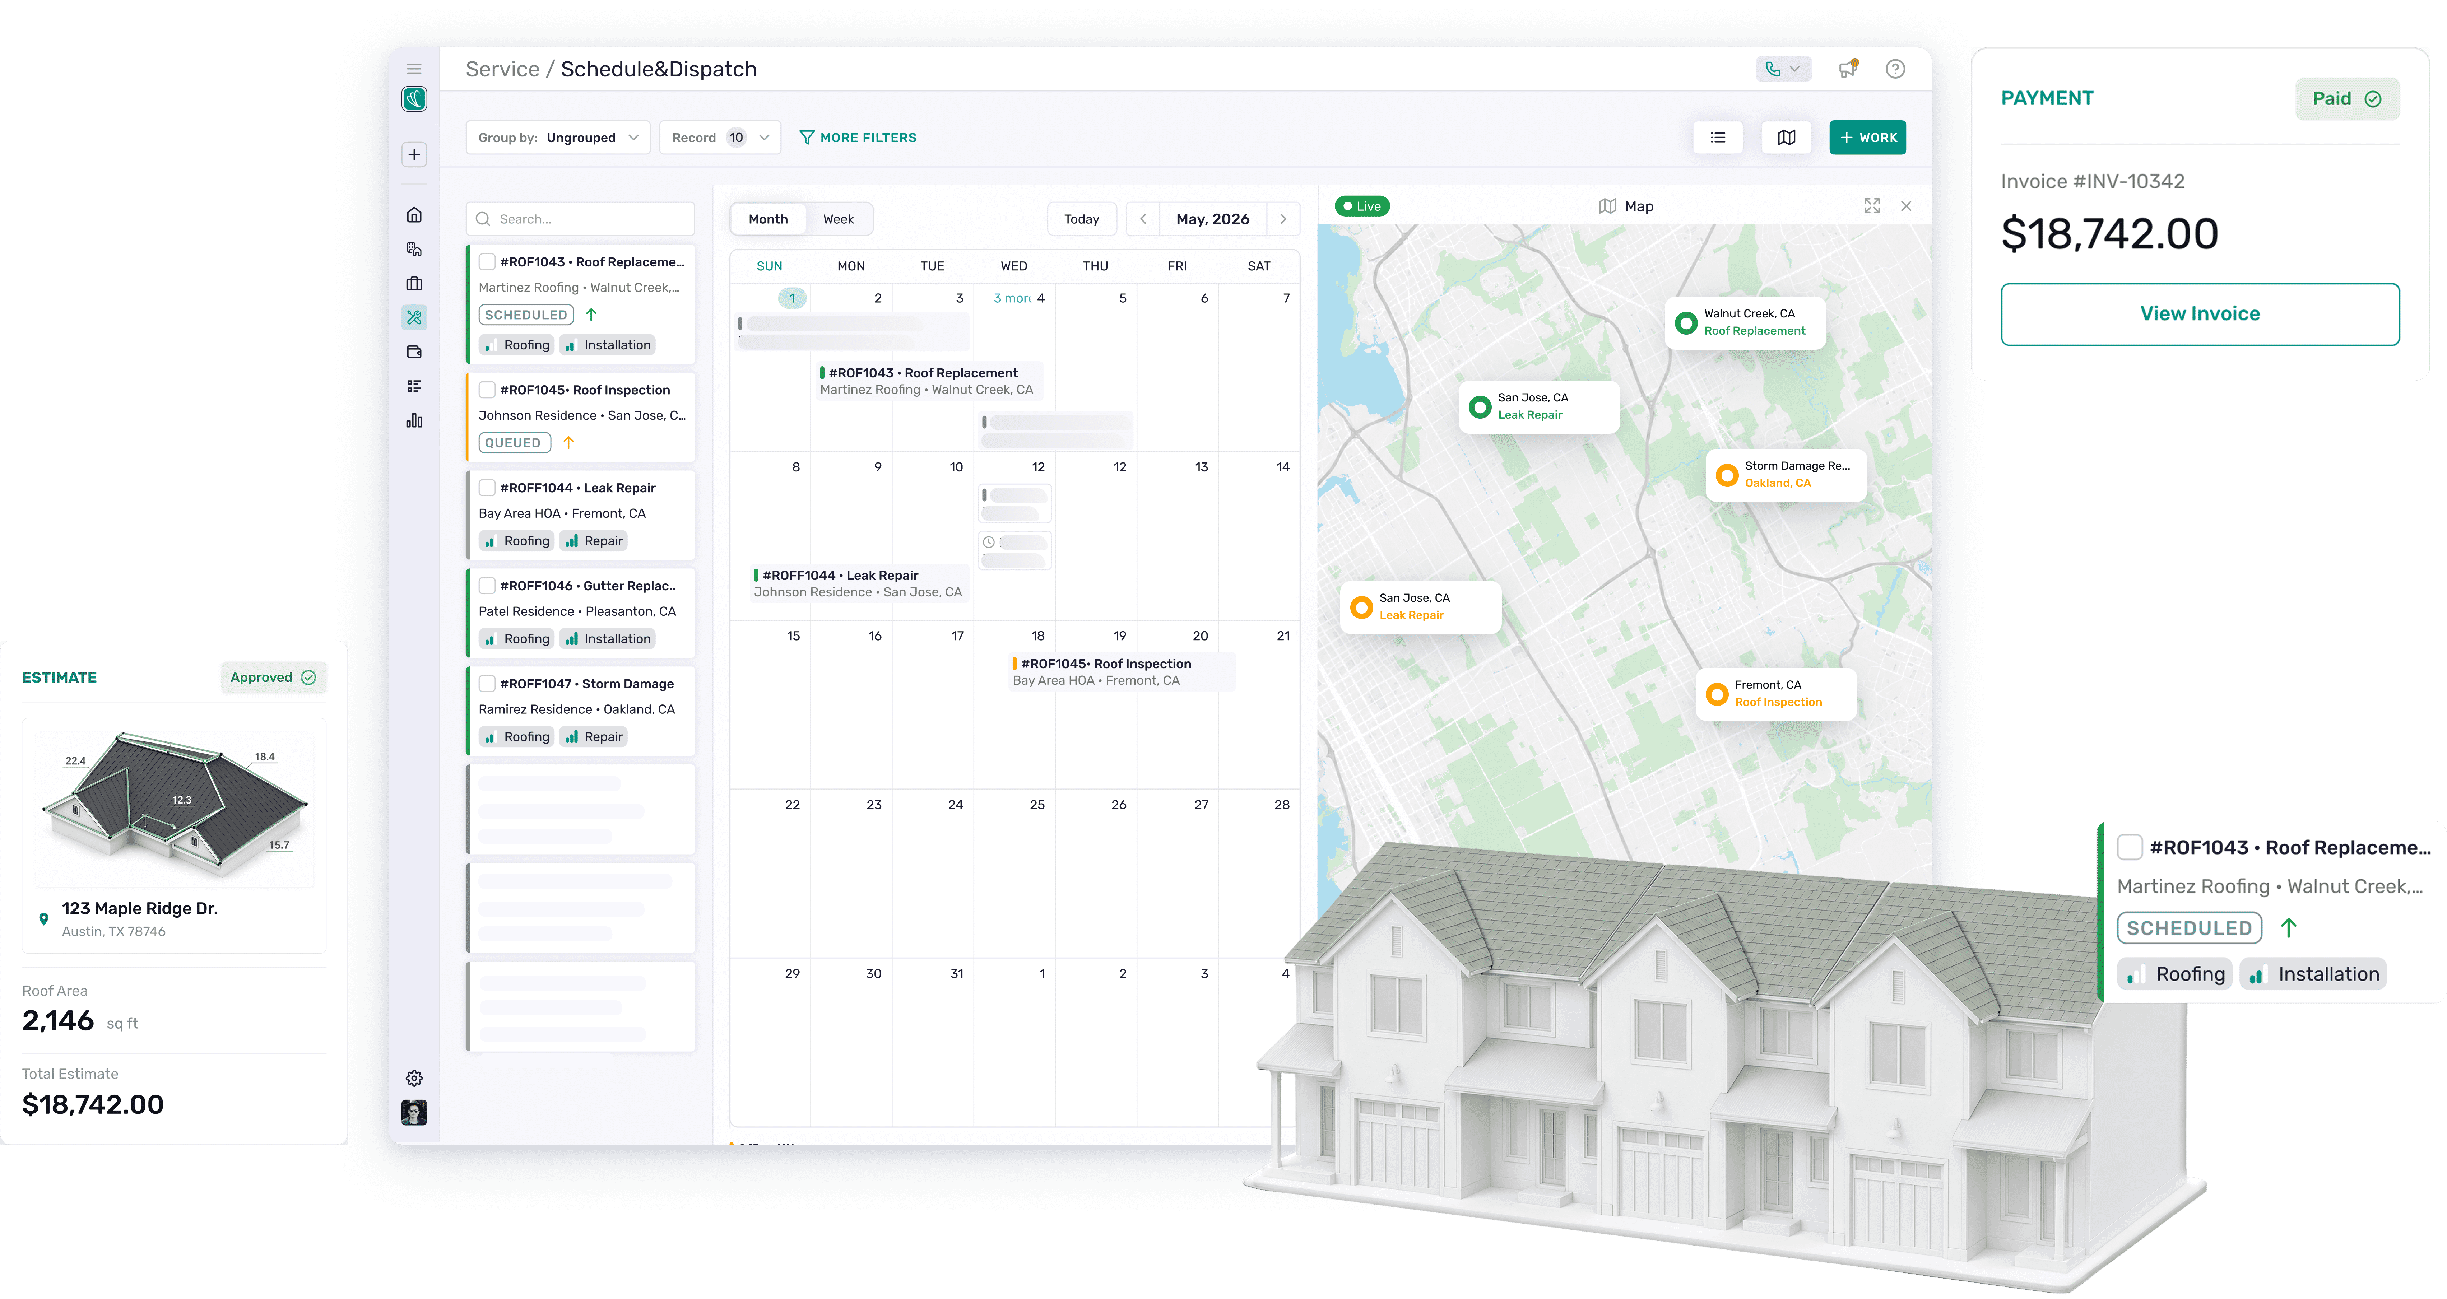Click Invoice #INV-10342 text
Screen dimensions: 2447x1299
click(x=2093, y=181)
